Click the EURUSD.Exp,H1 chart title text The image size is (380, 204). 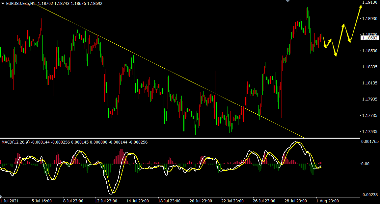click(x=20, y=4)
